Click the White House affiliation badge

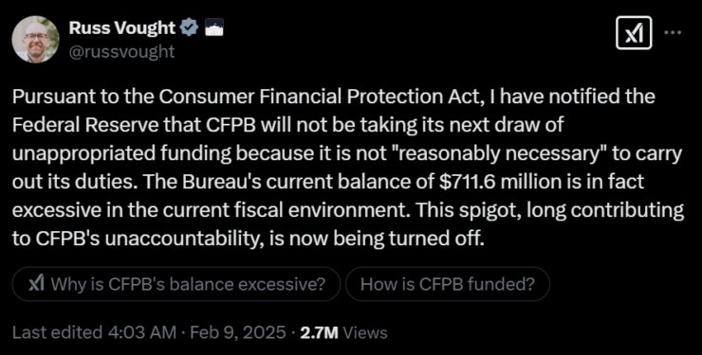(213, 28)
